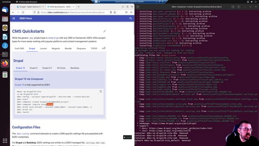Screen dimensions: 259x146
Task: Show applications grid in dock
Action: (5, 141)
